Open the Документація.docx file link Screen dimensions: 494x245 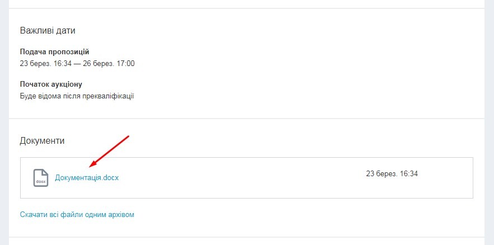click(86, 178)
